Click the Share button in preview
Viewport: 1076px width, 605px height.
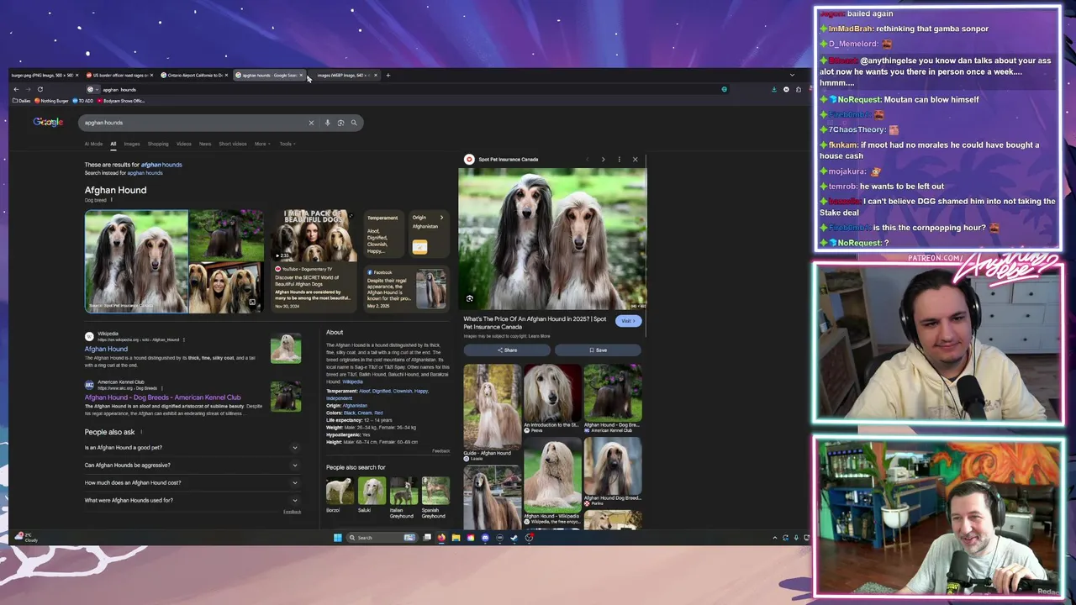[507, 350]
